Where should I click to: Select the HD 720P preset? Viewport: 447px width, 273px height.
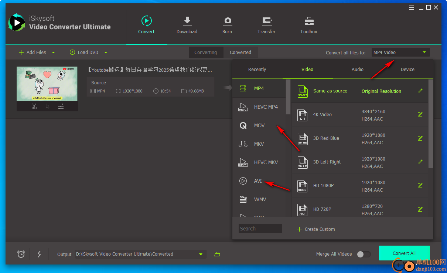pos(360,208)
